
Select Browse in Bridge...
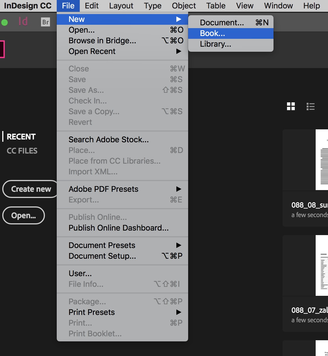pyautogui.click(x=122, y=40)
